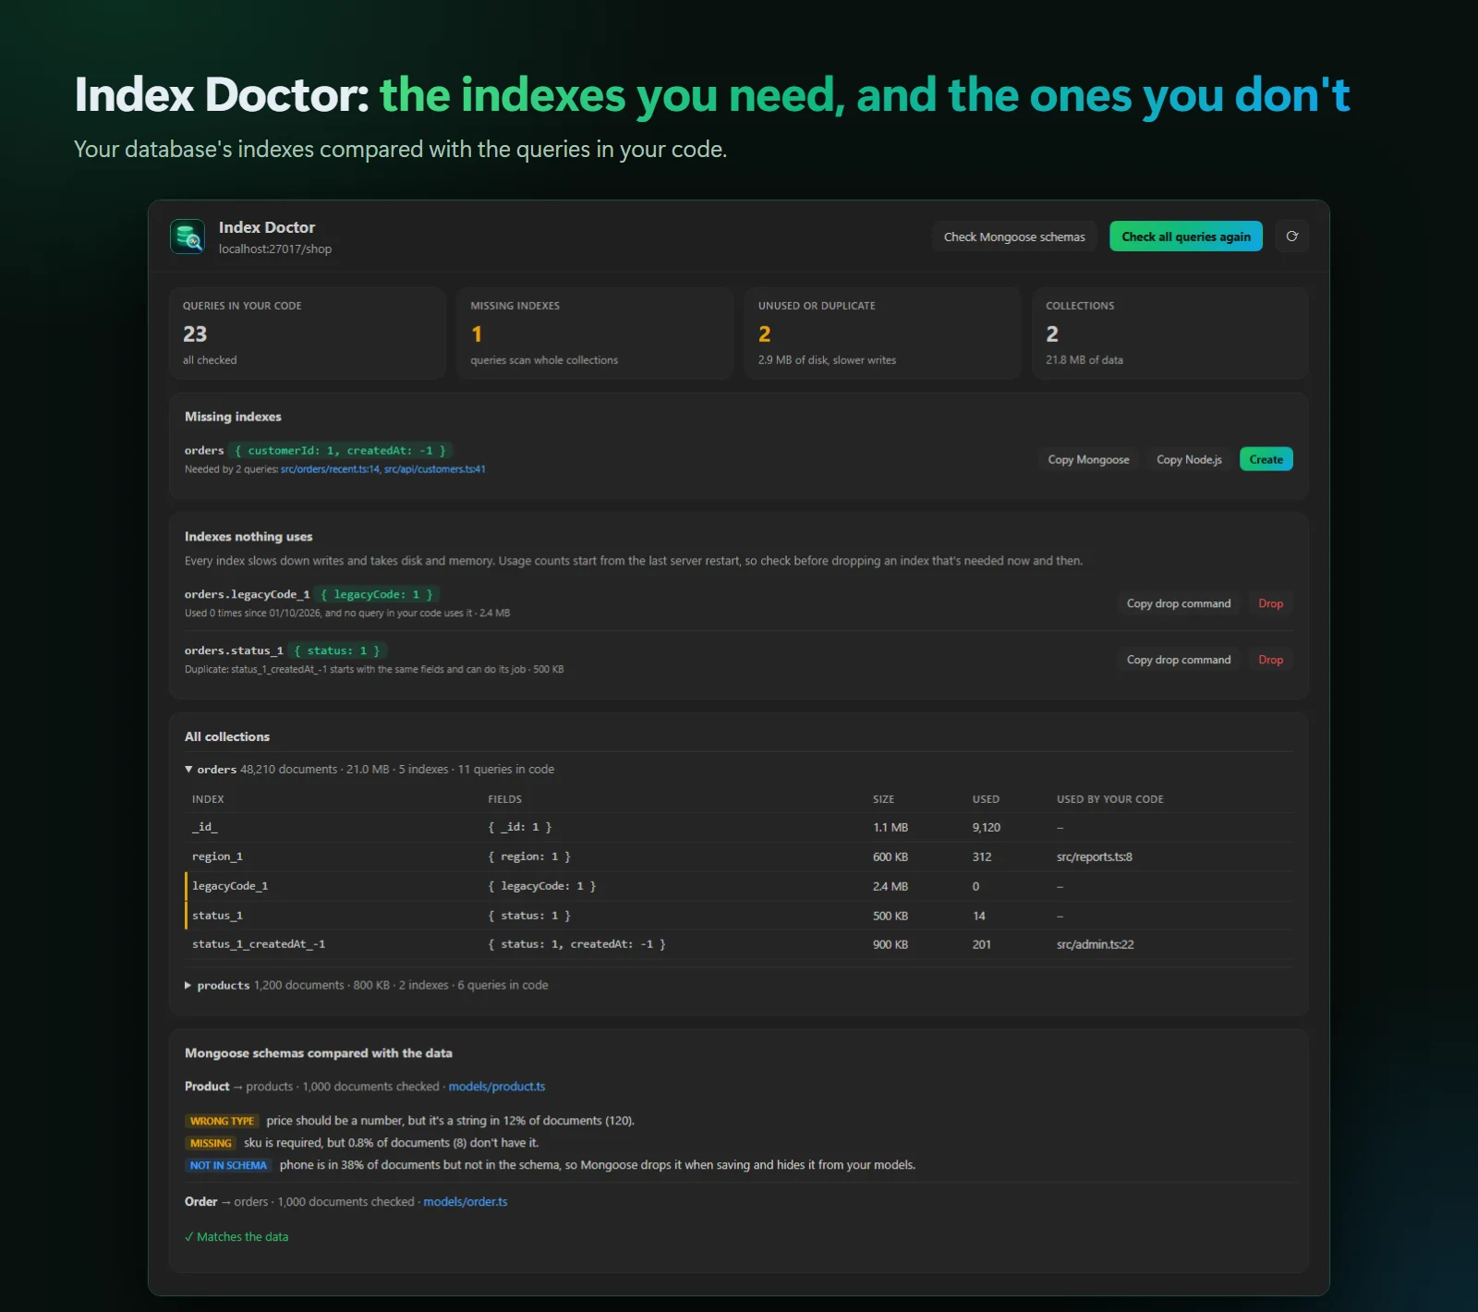This screenshot has width=1478, height=1312.
Task: Click the USED BY YOUR CODE column header
Action: (1110, 799)
